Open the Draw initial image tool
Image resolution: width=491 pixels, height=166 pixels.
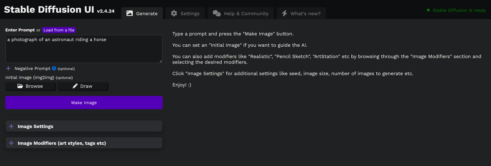(83, 86)
